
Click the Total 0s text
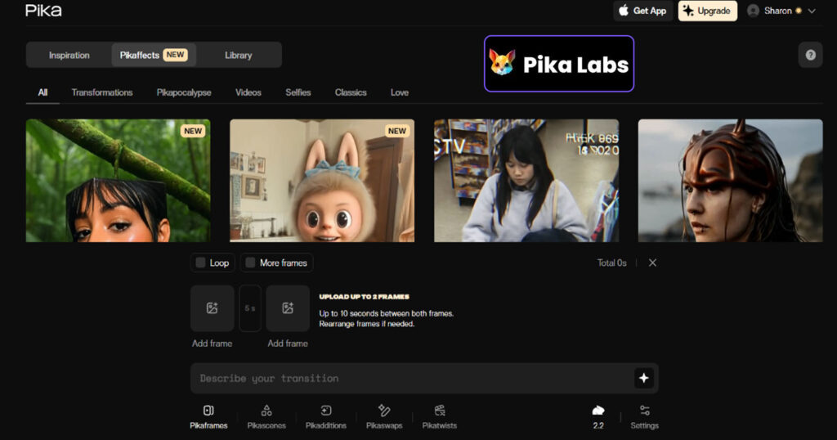(x=611, y=263)
